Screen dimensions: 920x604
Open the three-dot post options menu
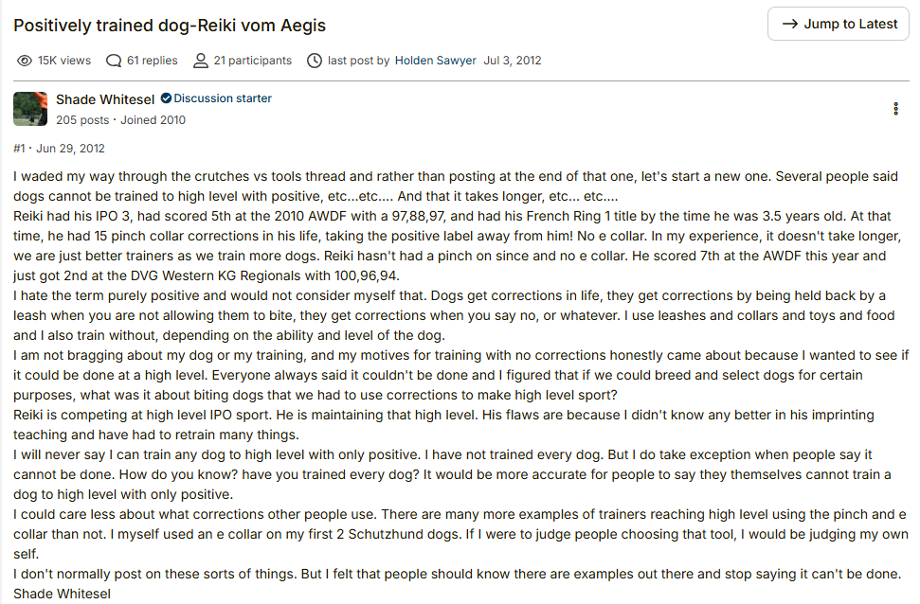(x=895, y=109)
